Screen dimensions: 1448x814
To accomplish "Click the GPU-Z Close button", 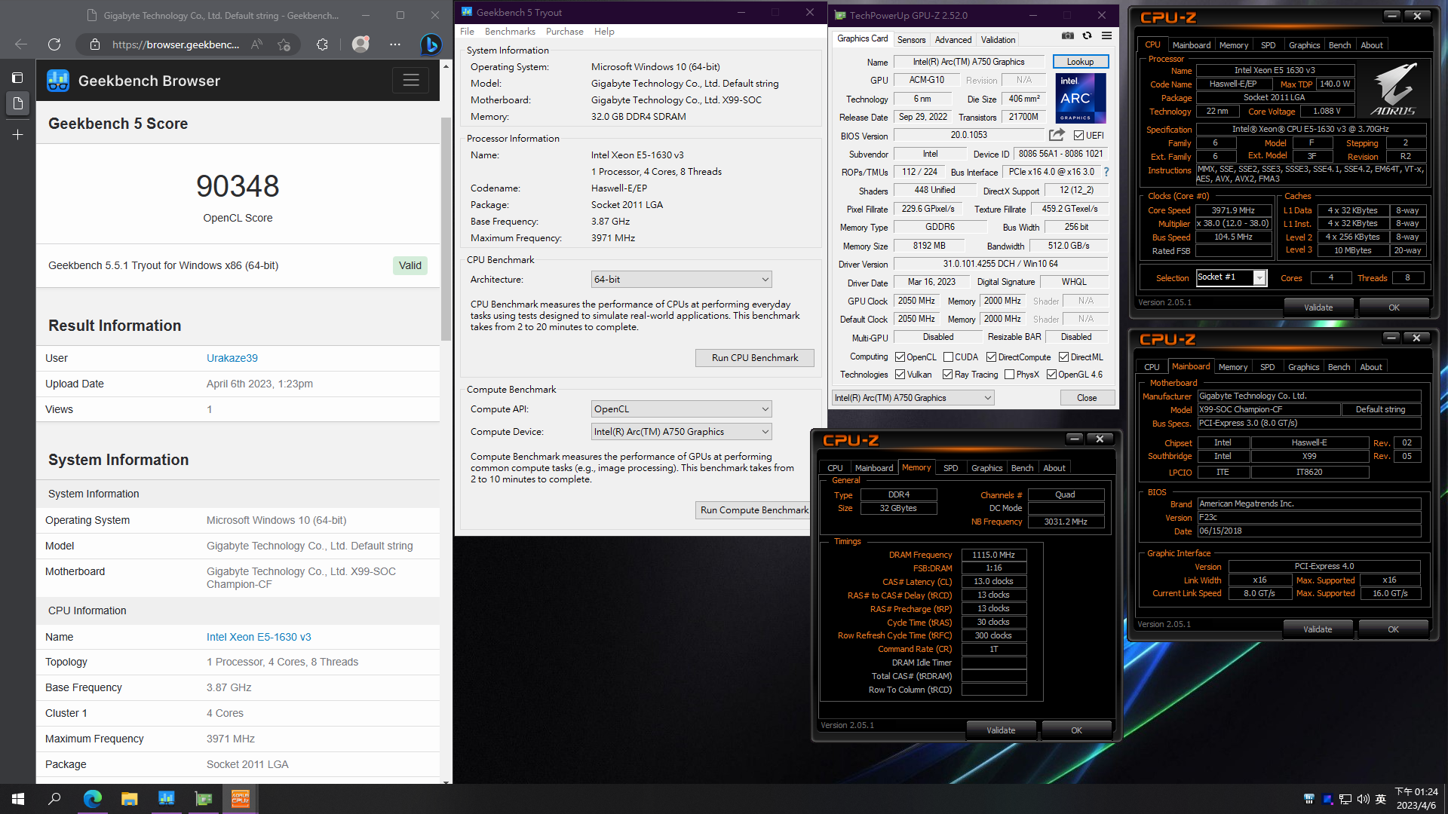I will pos(1087,398).
